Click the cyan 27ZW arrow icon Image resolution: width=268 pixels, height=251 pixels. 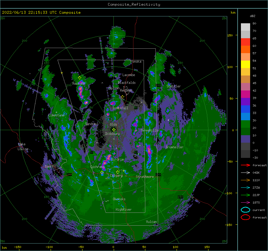(245, 188)
